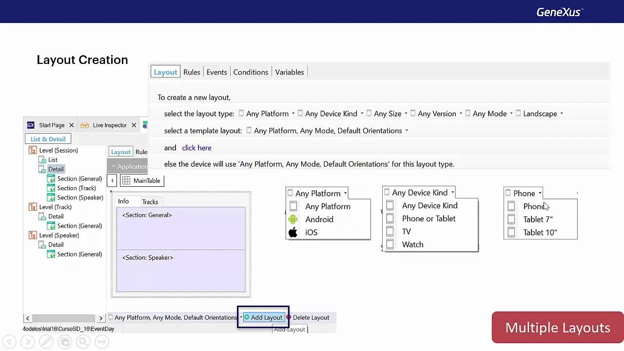Click the Android robot icon
Image resolution: width=624 pixels, height=351 pixels.
coord(293,219)
